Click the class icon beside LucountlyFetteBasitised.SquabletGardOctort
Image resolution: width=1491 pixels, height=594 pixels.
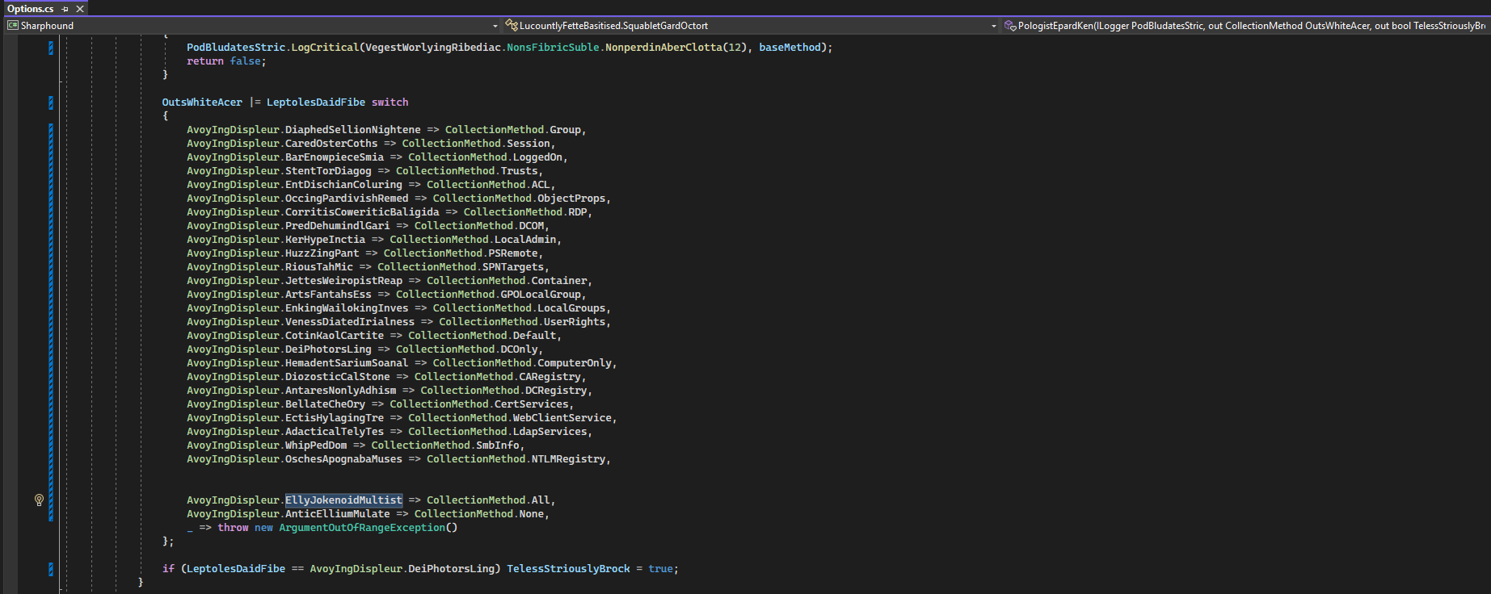(x=511, y=26)
